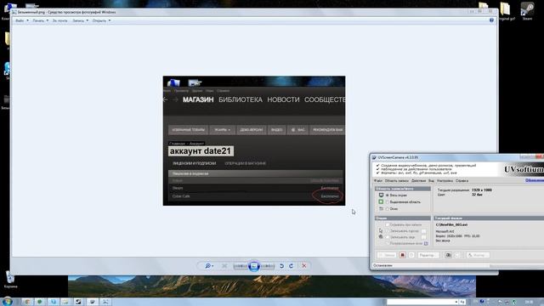Click Эл. почта in Photo Viewer toolbar

tap(60, 20)
